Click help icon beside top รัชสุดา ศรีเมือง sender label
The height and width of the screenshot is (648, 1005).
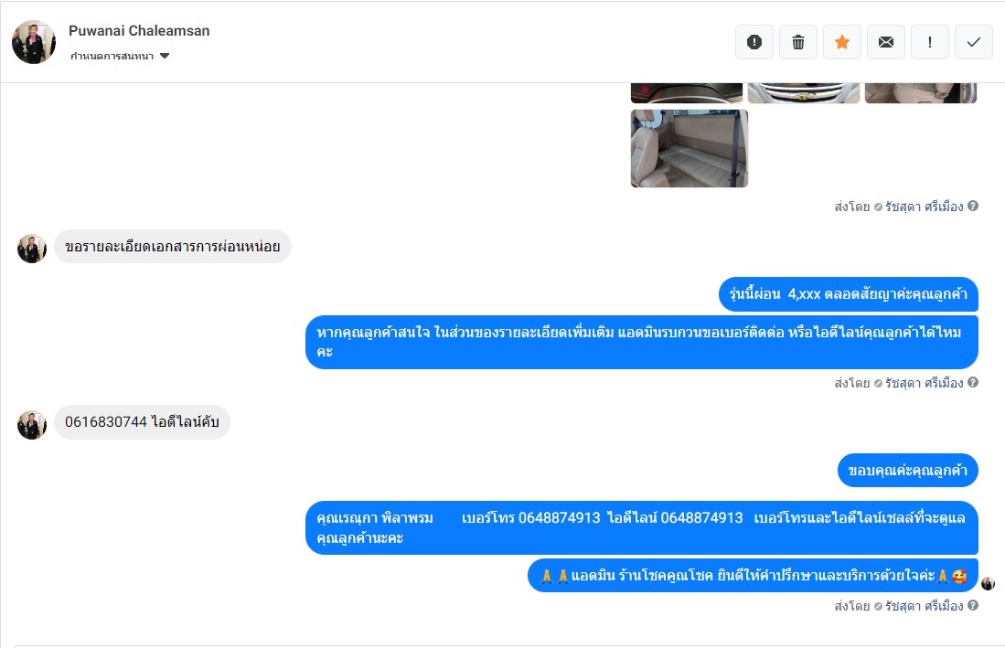973,207
